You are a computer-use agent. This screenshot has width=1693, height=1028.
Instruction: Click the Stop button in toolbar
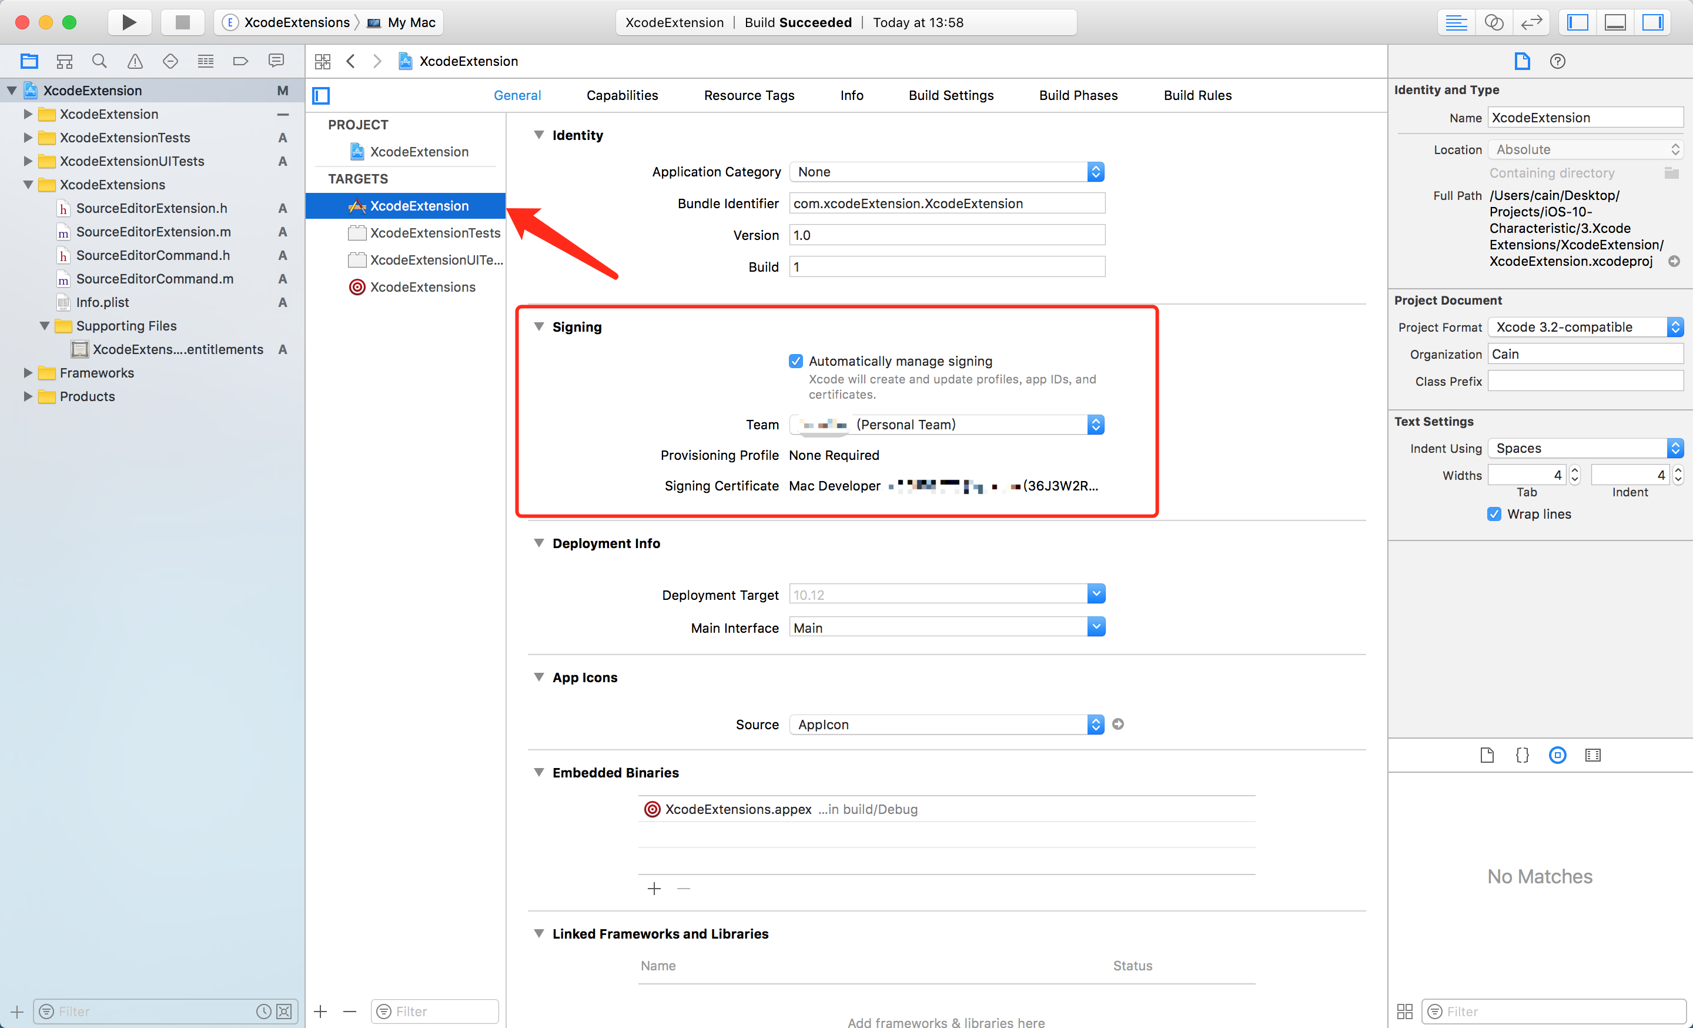(182, 22)
